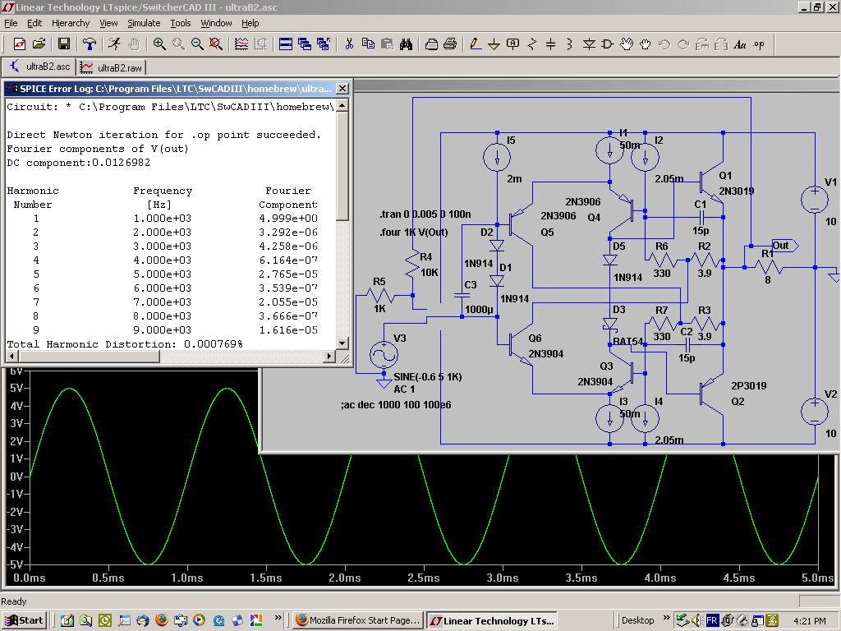Click the SPICE directive .op icon
Image resolution: width=841 pixels, height=631 pixels.
[x=759, y=44]
